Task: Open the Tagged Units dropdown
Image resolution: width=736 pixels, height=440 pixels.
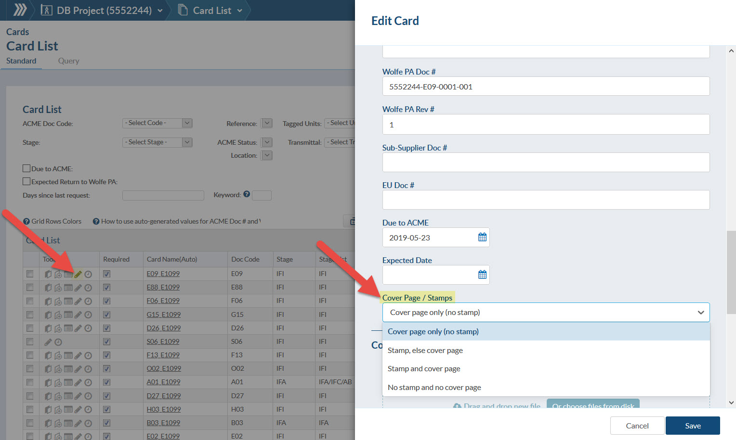Action: point(340,123)
